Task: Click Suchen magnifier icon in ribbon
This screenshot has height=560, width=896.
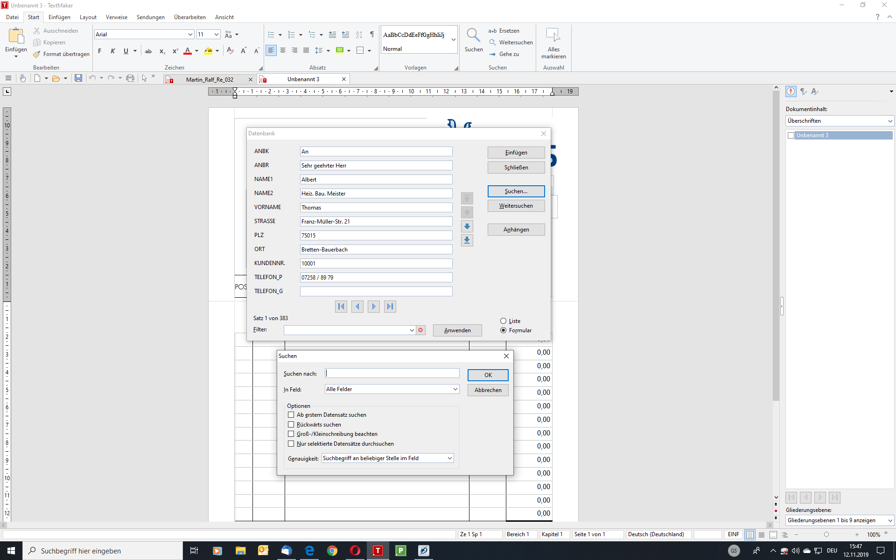Action: pyautogui.click(x=473, y=35)
